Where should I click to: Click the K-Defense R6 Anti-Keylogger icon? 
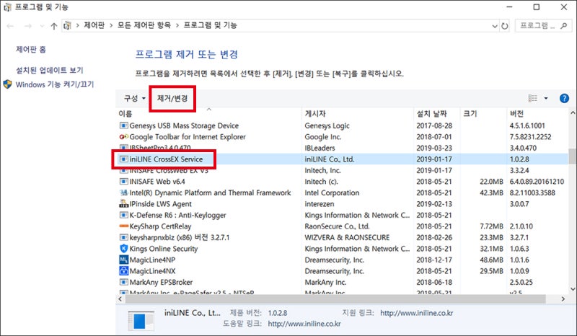pyautogui.click(x=123, y=215)
